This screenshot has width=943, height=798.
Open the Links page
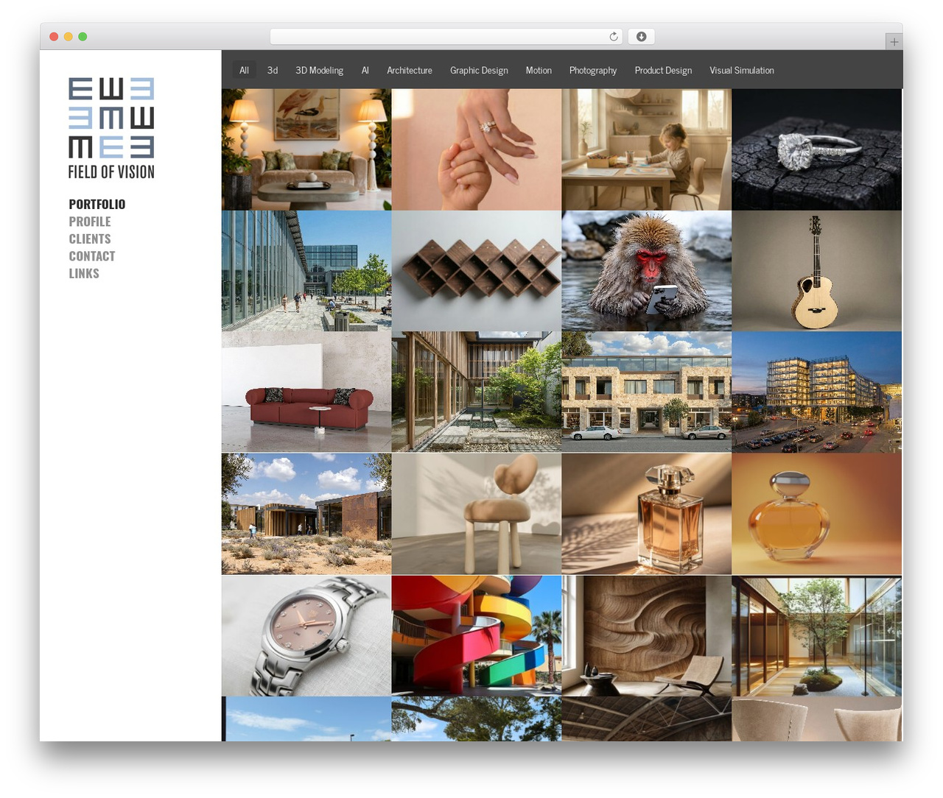tap(84, 273)
